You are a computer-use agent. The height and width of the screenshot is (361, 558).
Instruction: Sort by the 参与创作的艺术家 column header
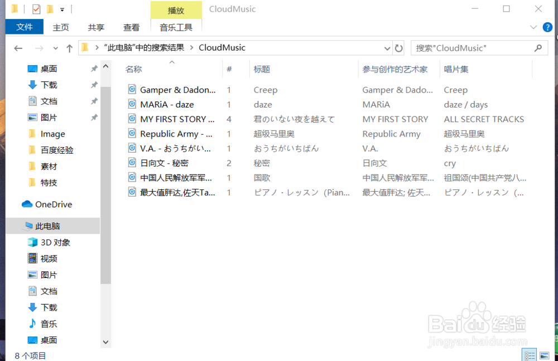[x=395, y=69]
